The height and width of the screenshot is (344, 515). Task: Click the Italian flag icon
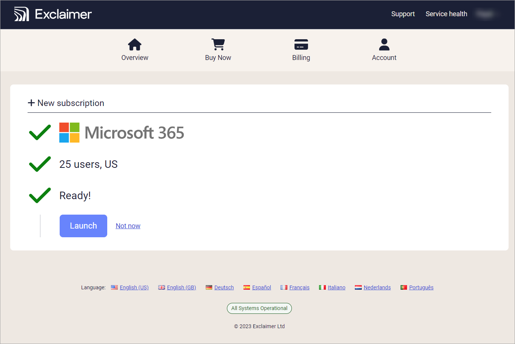tap(322, 287)
